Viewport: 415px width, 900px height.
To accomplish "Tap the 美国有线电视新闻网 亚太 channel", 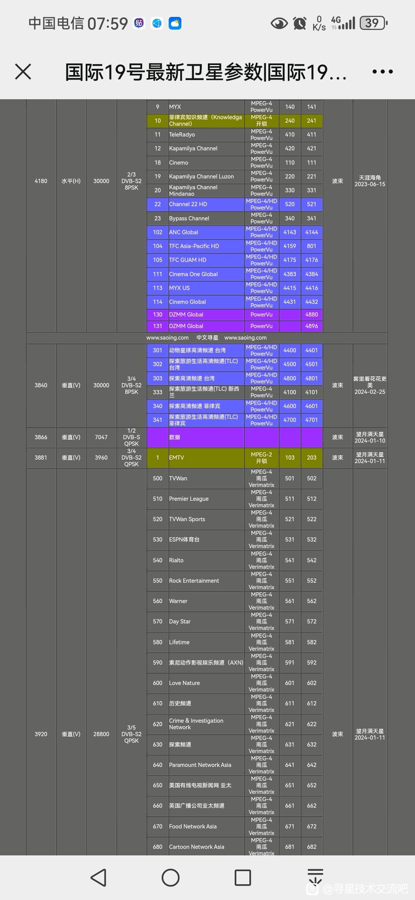I will click(x=200, y=785).
